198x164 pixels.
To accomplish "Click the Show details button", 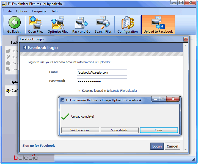I will coord(119,130).
